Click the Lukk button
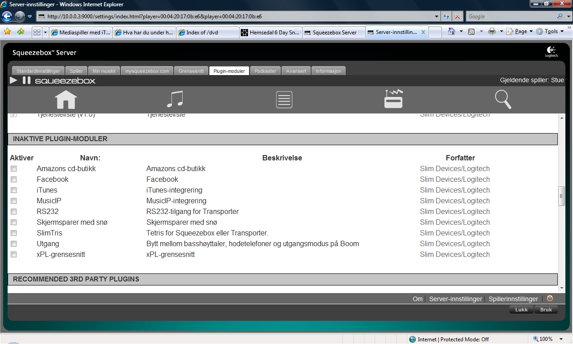Screen dimensions: 573x344 [x=522, y=310]
